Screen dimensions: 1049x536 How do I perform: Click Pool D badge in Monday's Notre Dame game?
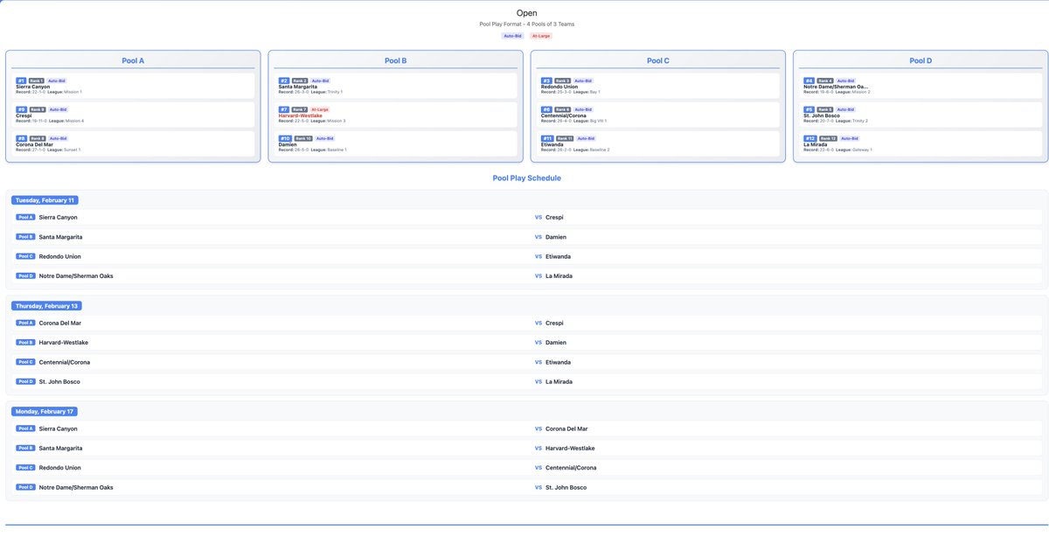click(25, 488)
